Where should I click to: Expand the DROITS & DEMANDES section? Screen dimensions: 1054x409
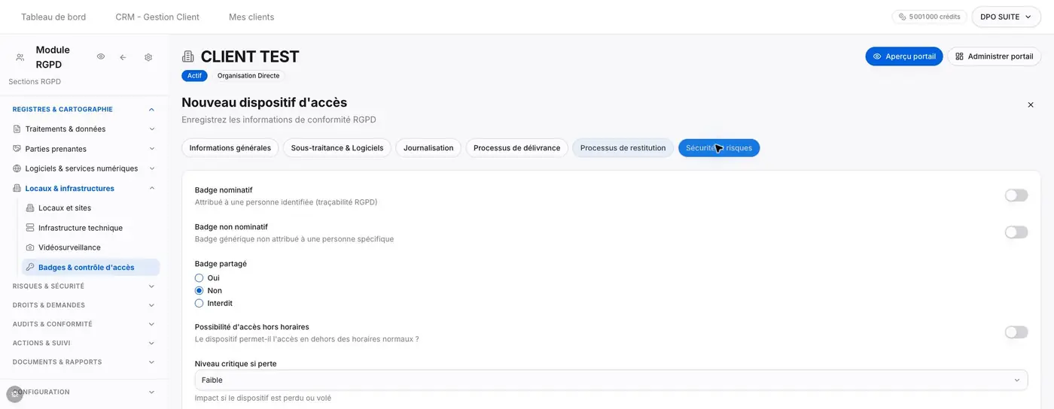point(84,305)
